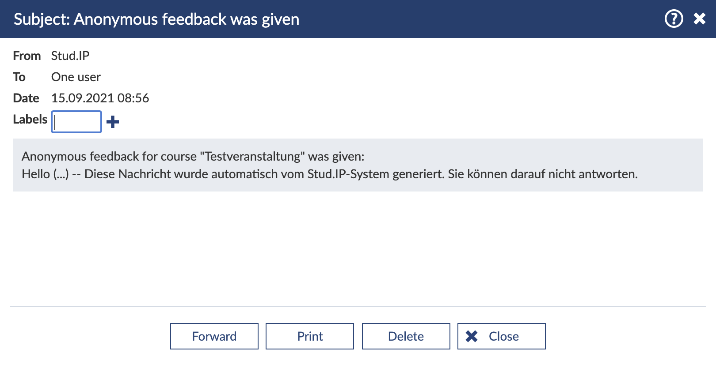
Task: Click the Labels field label
Action: pos(30,119)
